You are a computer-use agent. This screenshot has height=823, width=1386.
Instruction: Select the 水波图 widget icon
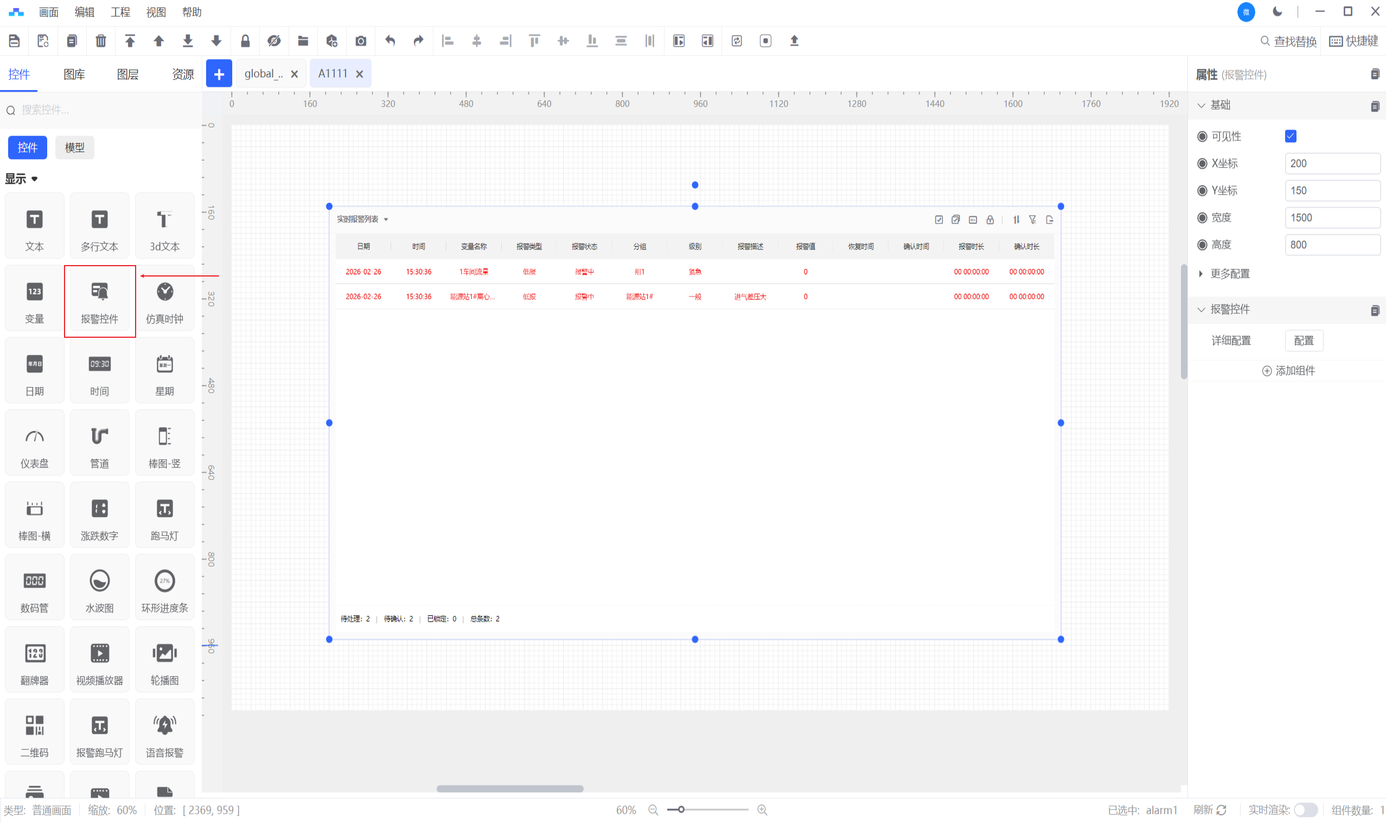point(100,590)
